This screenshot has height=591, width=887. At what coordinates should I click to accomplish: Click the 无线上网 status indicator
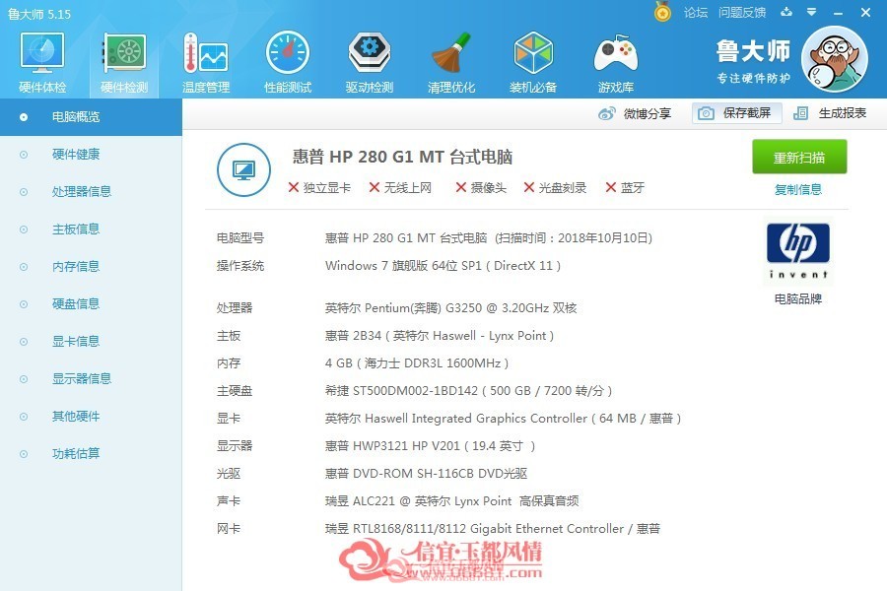pos(400,188)
